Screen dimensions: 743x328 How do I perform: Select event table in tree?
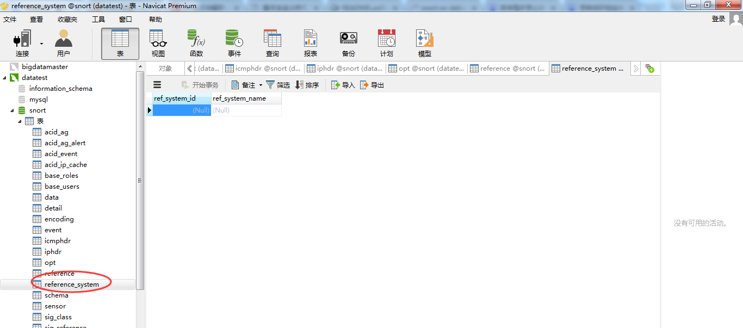[x=53, y=230]
